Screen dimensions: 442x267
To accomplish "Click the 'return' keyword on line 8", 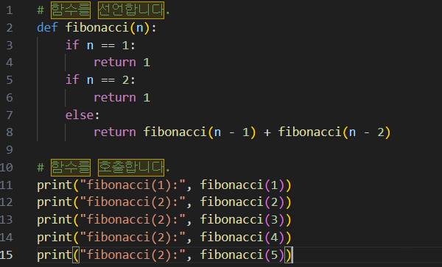I will 115,132.
